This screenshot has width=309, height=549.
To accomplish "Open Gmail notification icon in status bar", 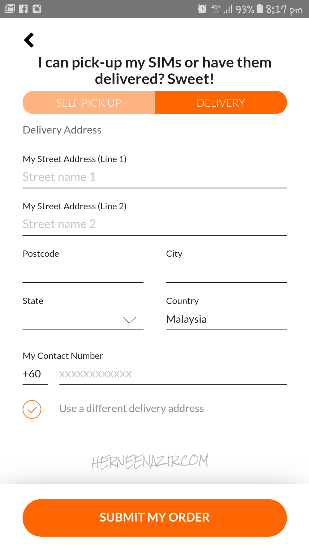I will (10, 9).
